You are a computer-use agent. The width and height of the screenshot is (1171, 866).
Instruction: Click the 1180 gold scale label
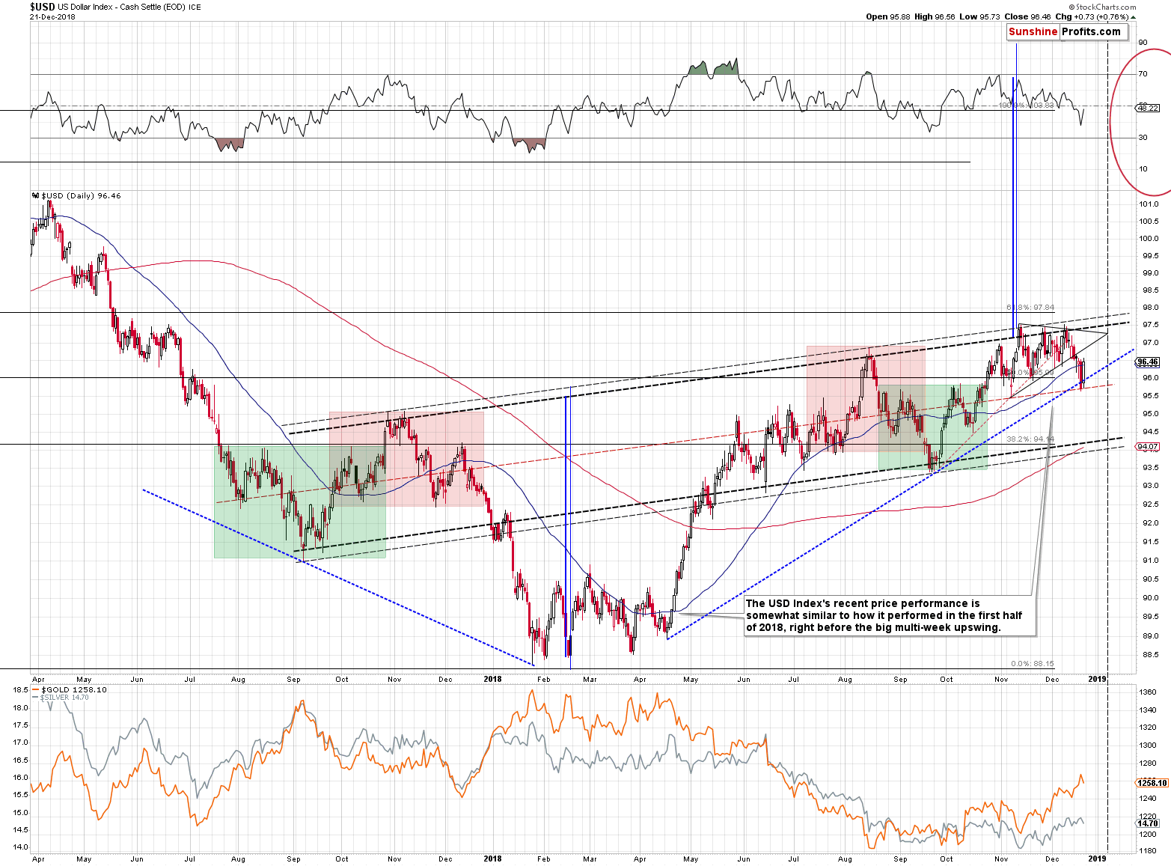coord(1148,851)
